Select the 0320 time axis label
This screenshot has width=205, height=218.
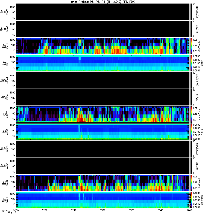pos(131,210)
